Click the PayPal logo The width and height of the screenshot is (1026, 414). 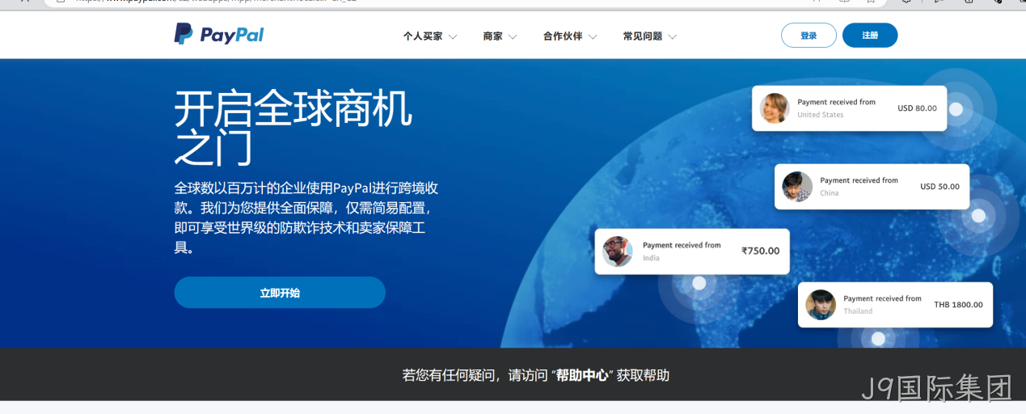coord(219,34)
